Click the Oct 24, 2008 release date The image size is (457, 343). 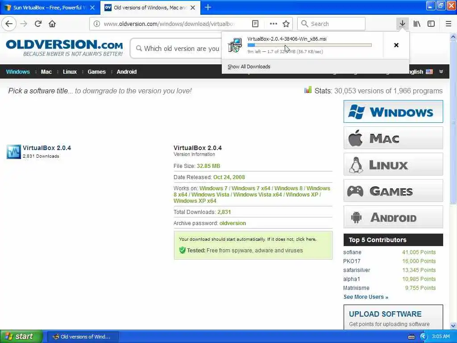click(x=229, y=177)
